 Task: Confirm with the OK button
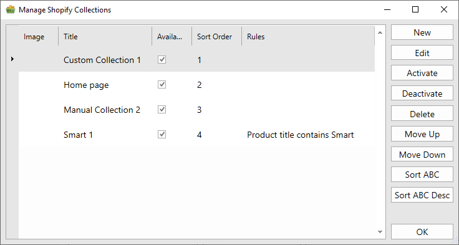point(422,232)
